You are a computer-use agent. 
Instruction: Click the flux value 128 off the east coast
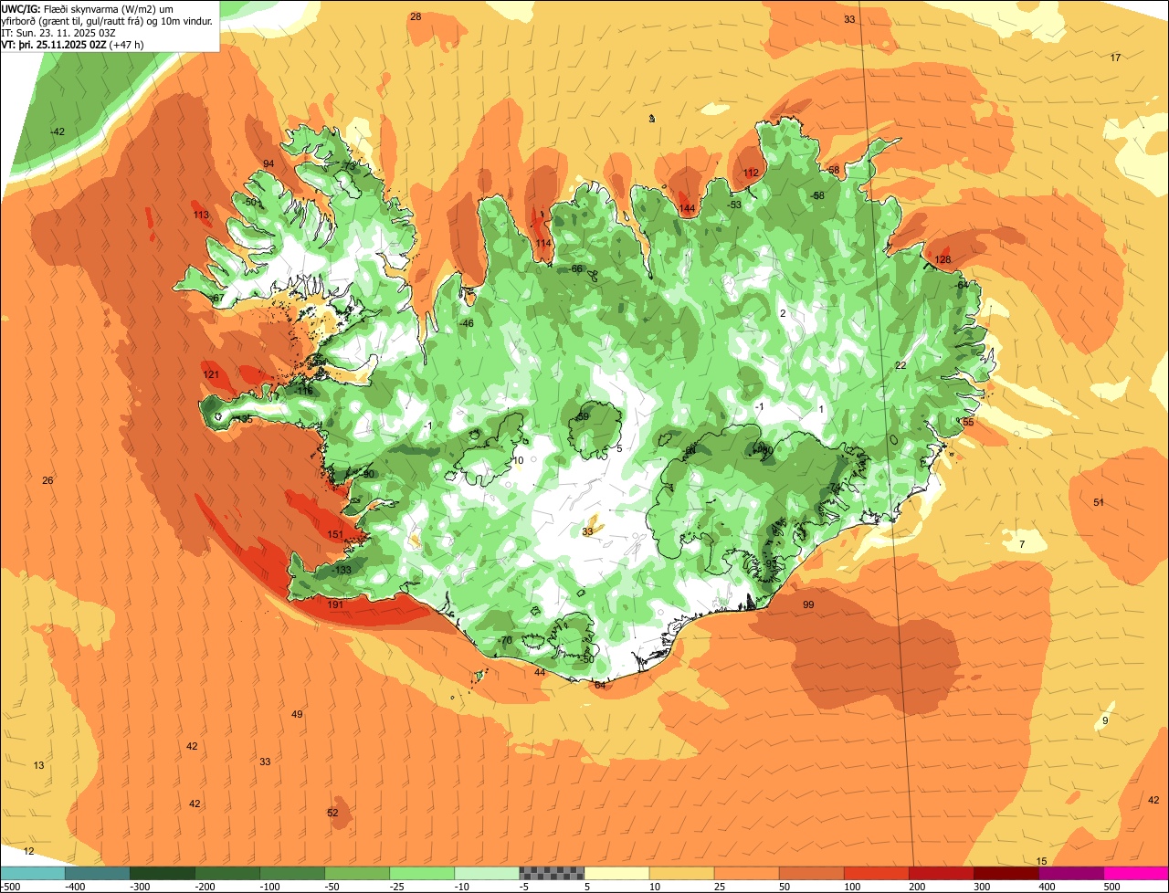click(x=943, y=260)
